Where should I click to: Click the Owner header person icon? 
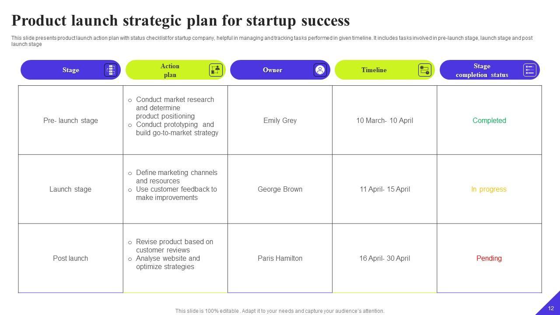click(x=320, y=70)
